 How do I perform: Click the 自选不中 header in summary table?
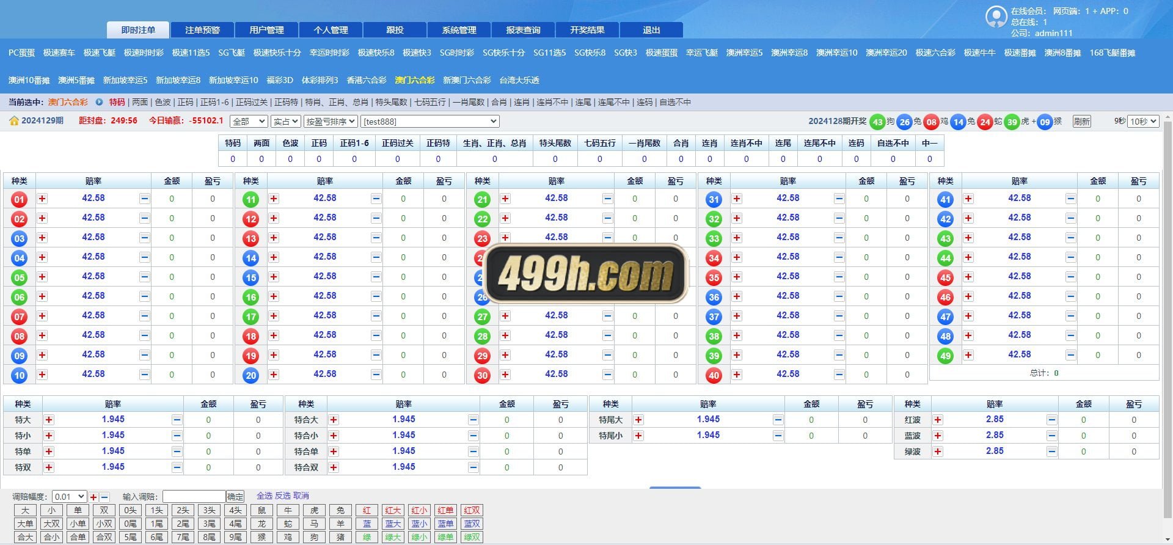893,143
